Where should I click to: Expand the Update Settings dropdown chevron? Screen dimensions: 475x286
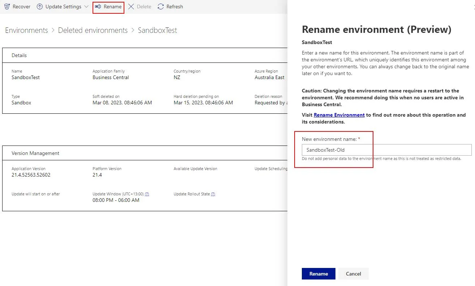[86, 6]
